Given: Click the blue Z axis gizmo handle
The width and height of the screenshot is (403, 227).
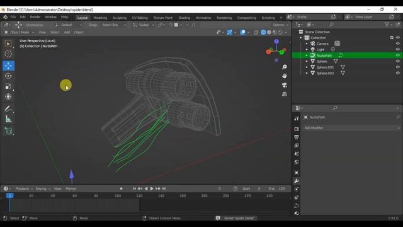Looking at the screenshot, I should 276,42.
